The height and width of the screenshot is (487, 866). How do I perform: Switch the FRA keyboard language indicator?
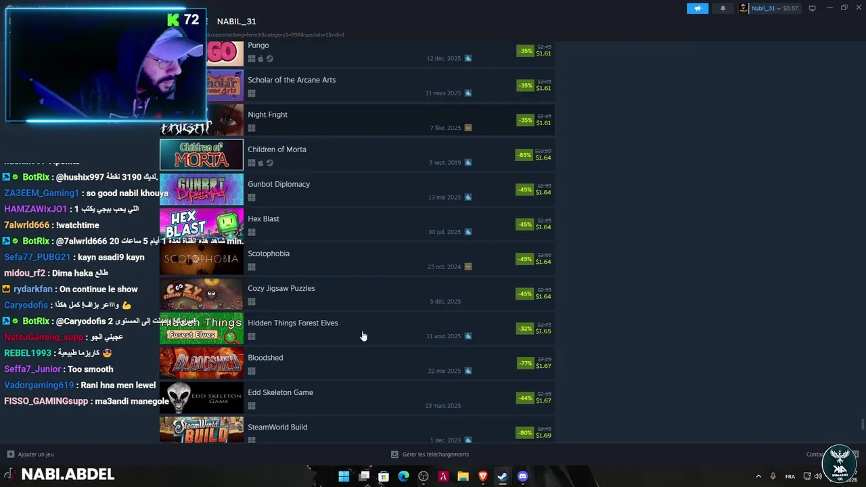click(790, 476)
